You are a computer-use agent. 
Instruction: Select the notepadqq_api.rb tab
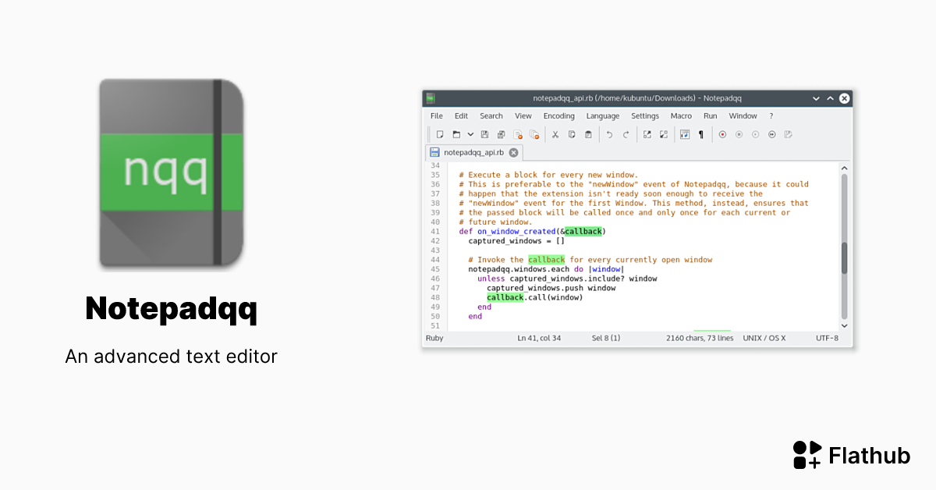(476, 152)
